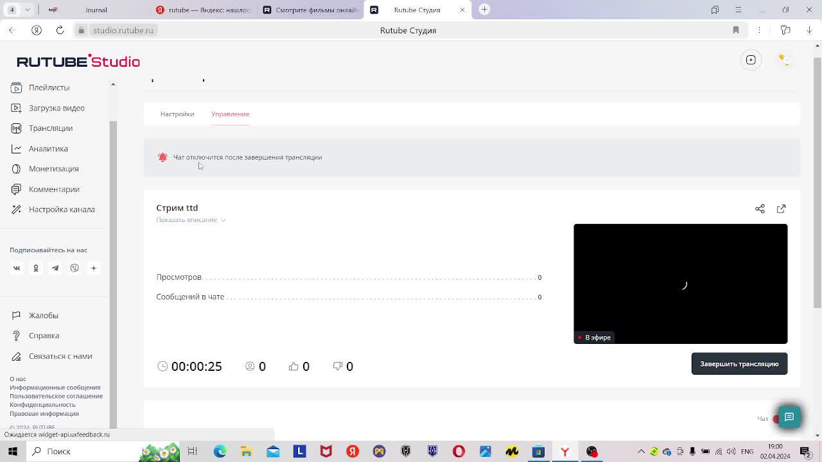Image resolution: width=822 pixels, height=462 pixels.
Task: Click the Viber social icon
Action: tap(74, 268)
